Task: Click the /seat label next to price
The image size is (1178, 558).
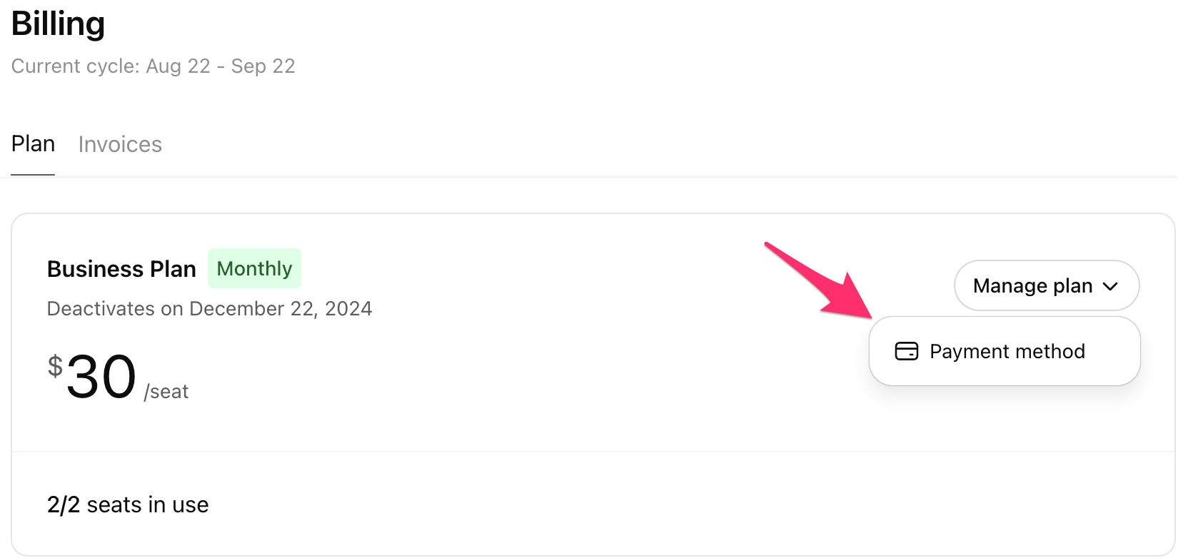Action: 166,392
